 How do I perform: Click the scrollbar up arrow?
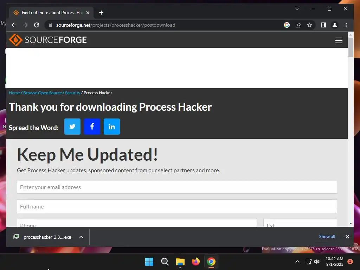351,35
